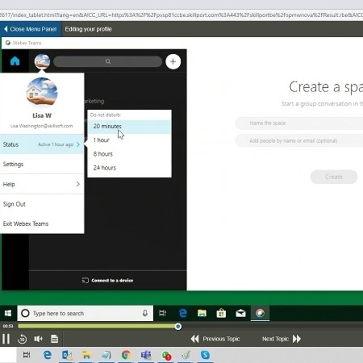
Task: Select the profile avatar in the top bar
Action: pyautogui.click(x=42, y=61)
